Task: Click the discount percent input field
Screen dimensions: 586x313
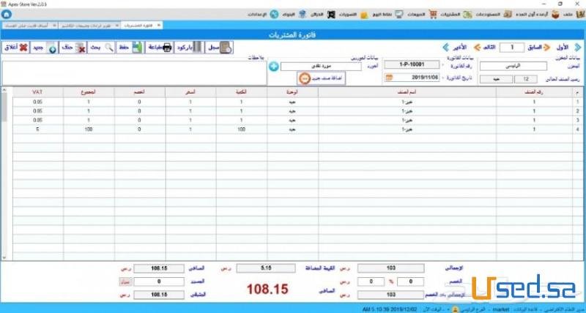Action: [410, 282]
